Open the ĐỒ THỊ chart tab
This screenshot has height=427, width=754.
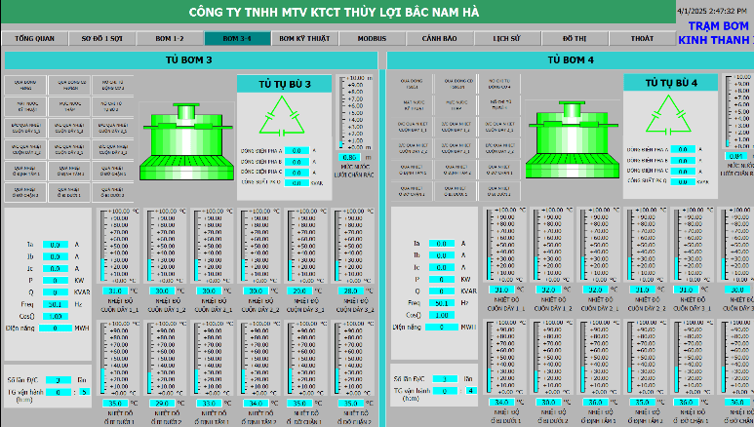coord(575,38)
